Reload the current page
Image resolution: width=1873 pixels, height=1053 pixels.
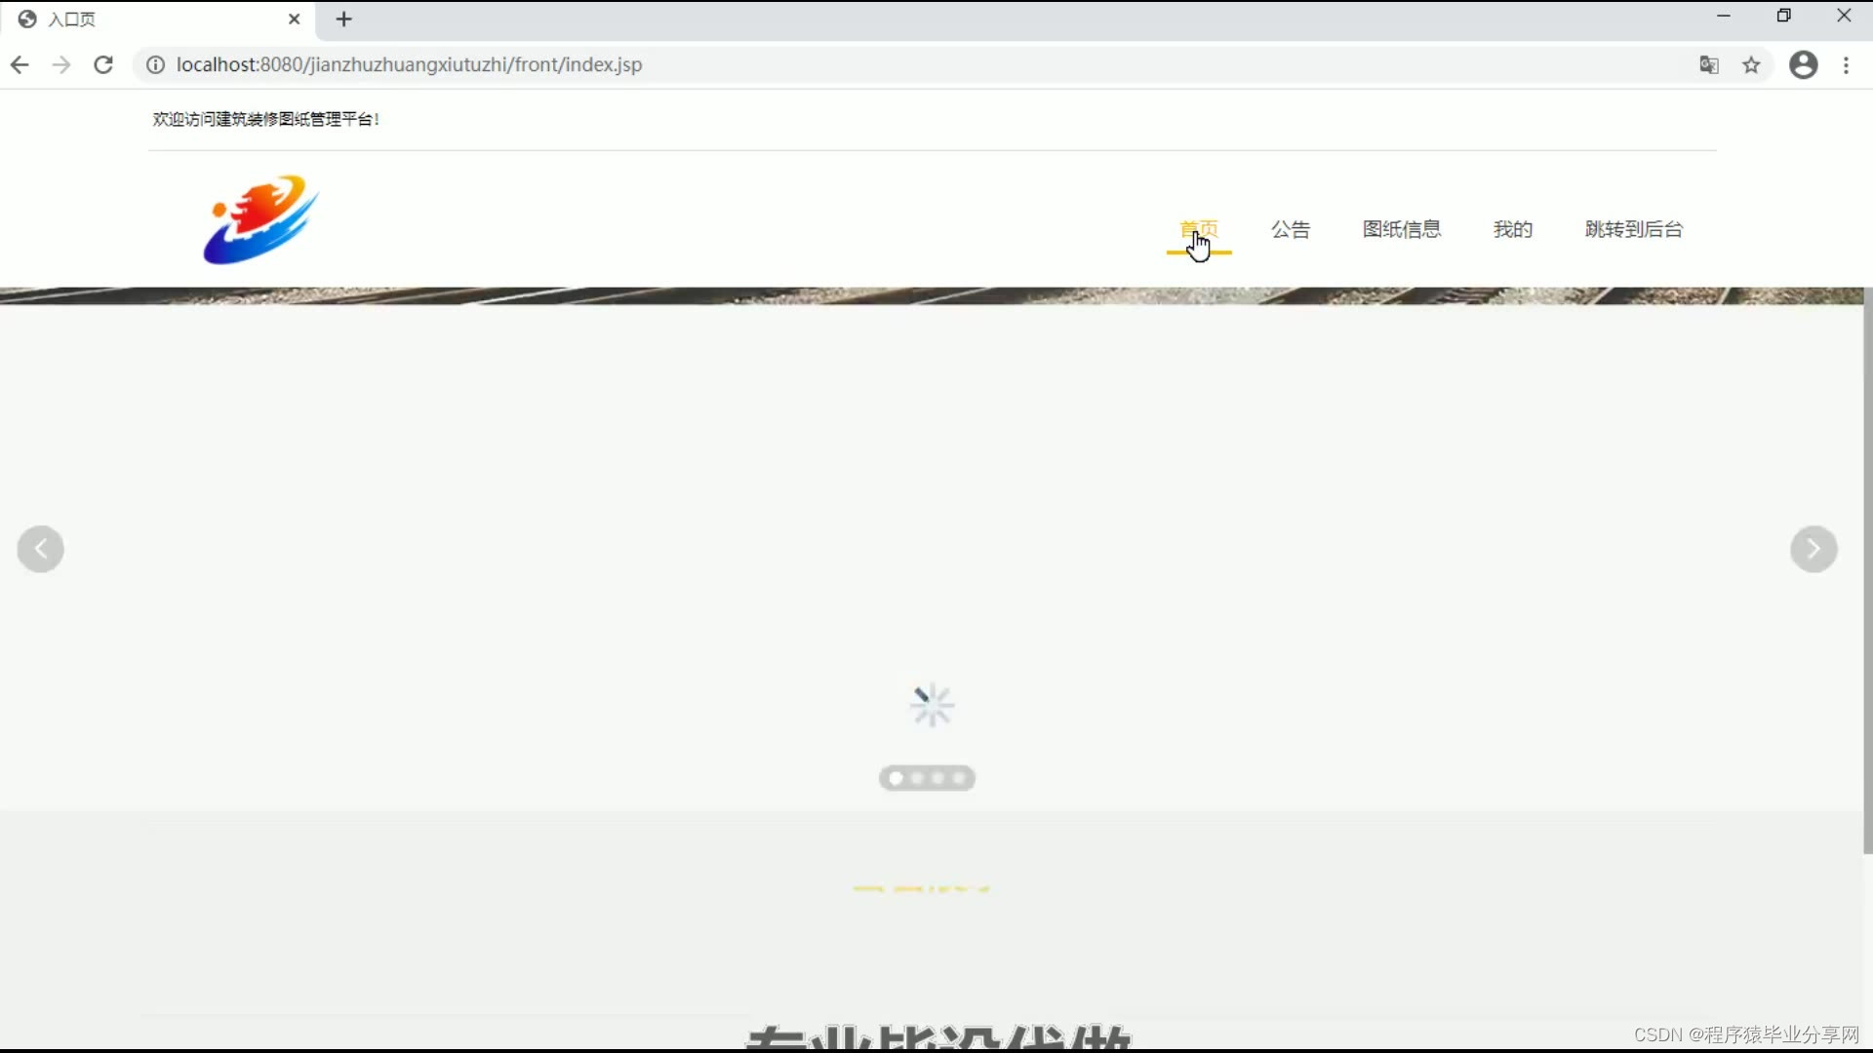click(x=103, y=65)
